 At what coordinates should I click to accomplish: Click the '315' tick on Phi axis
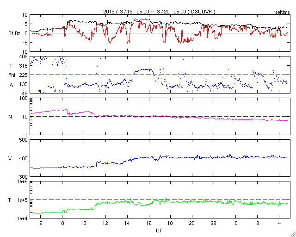pos(24,66)
